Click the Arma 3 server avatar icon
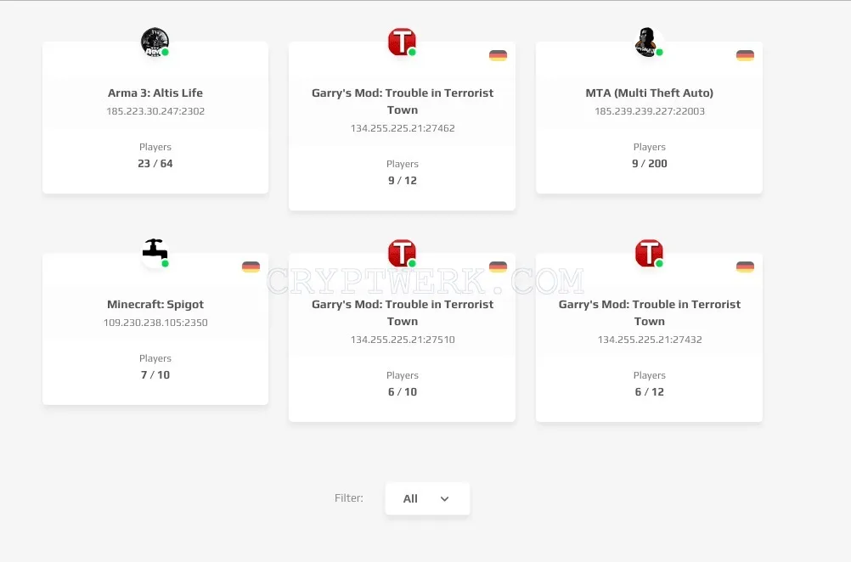The image size is (851, 562). [155, 42]
